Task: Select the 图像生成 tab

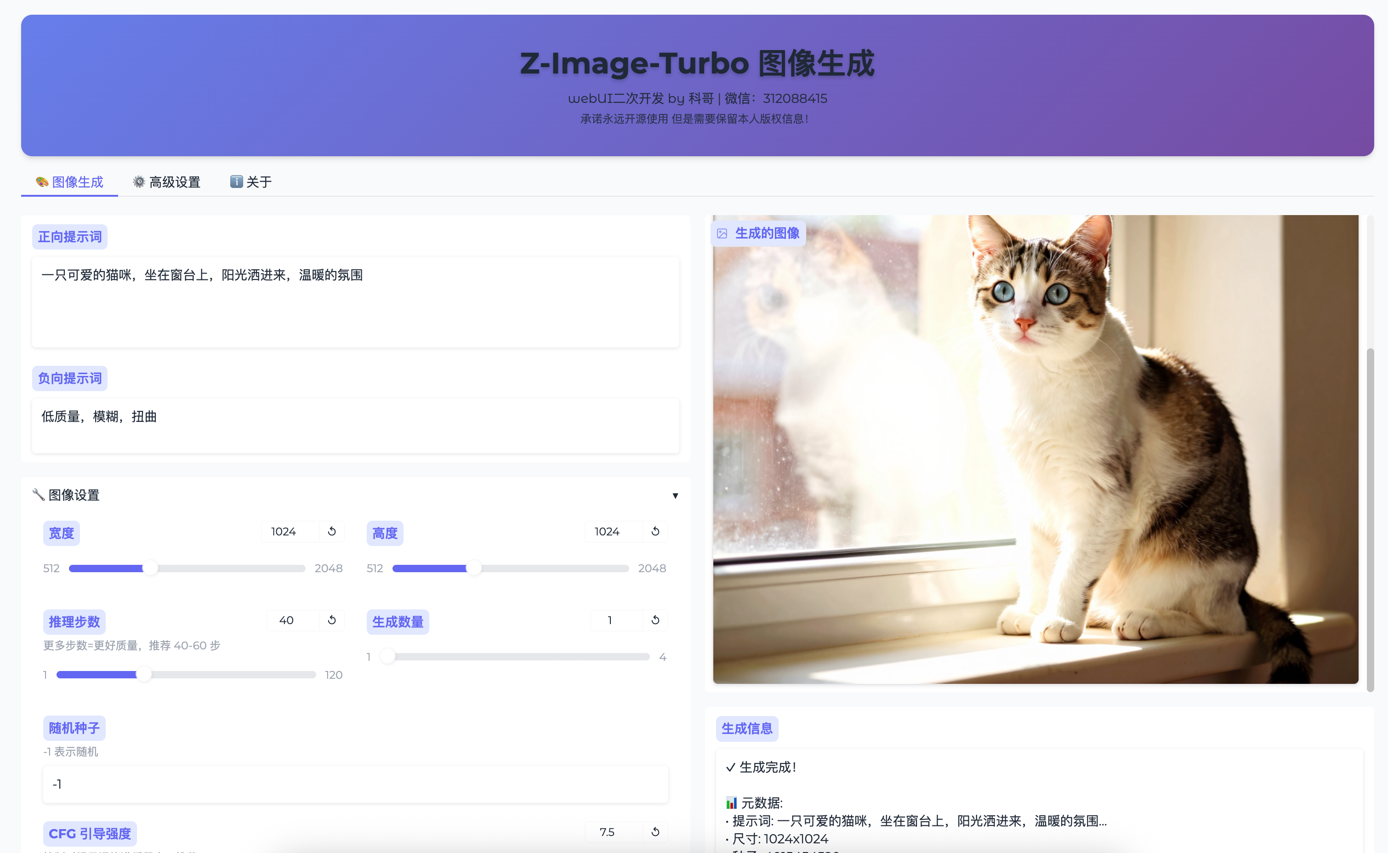Action: click(69, 182)
